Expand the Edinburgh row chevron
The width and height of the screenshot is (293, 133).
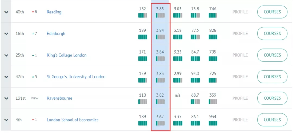6,34
